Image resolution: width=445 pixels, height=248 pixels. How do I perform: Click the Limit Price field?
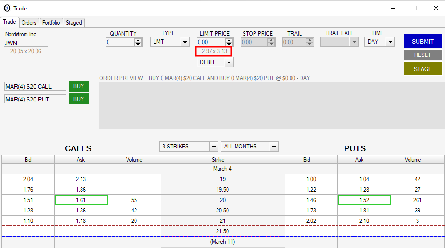[211, 42]
